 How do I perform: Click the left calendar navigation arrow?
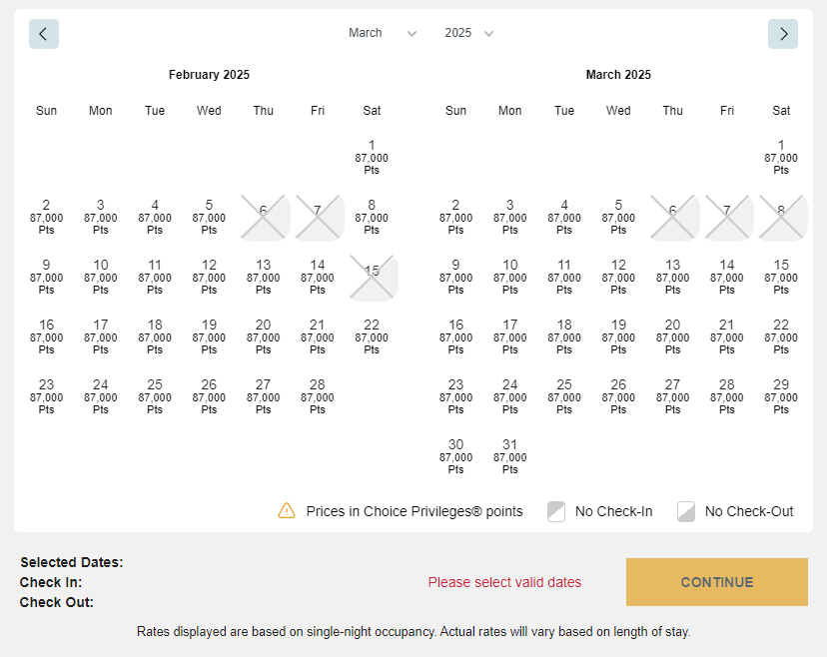(x=43, y=33)
